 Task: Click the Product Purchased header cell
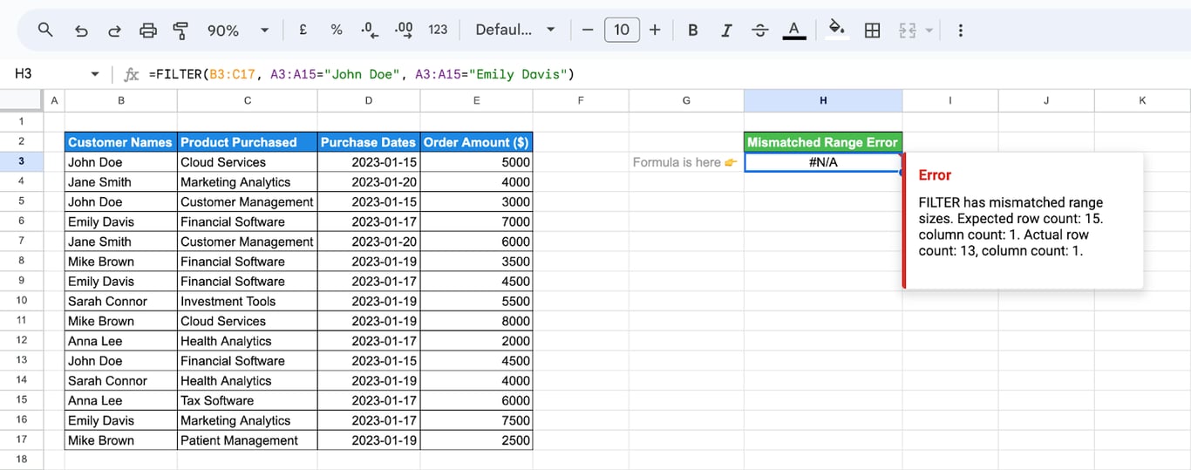pos(248,142)
